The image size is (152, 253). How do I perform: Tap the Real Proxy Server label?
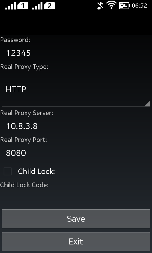27,113
